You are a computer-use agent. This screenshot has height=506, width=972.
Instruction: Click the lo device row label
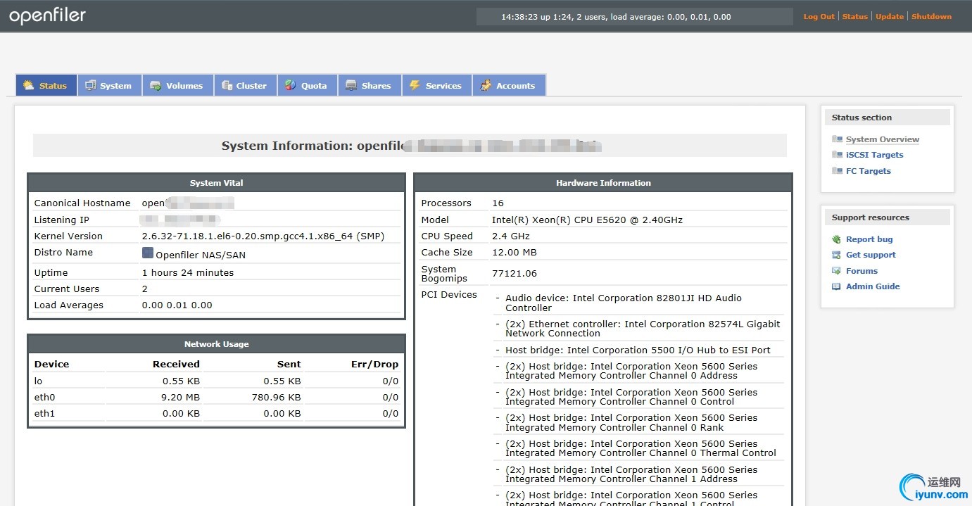point(38,381)
